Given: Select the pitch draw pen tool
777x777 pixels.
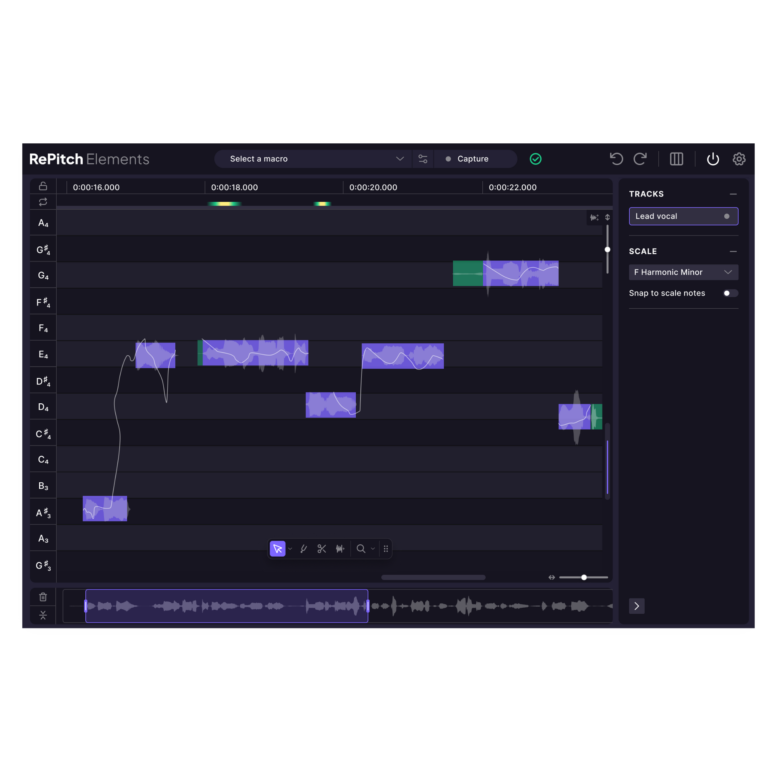Looking at the screenshot, I should pyautogui.click(x=303, y=549).
